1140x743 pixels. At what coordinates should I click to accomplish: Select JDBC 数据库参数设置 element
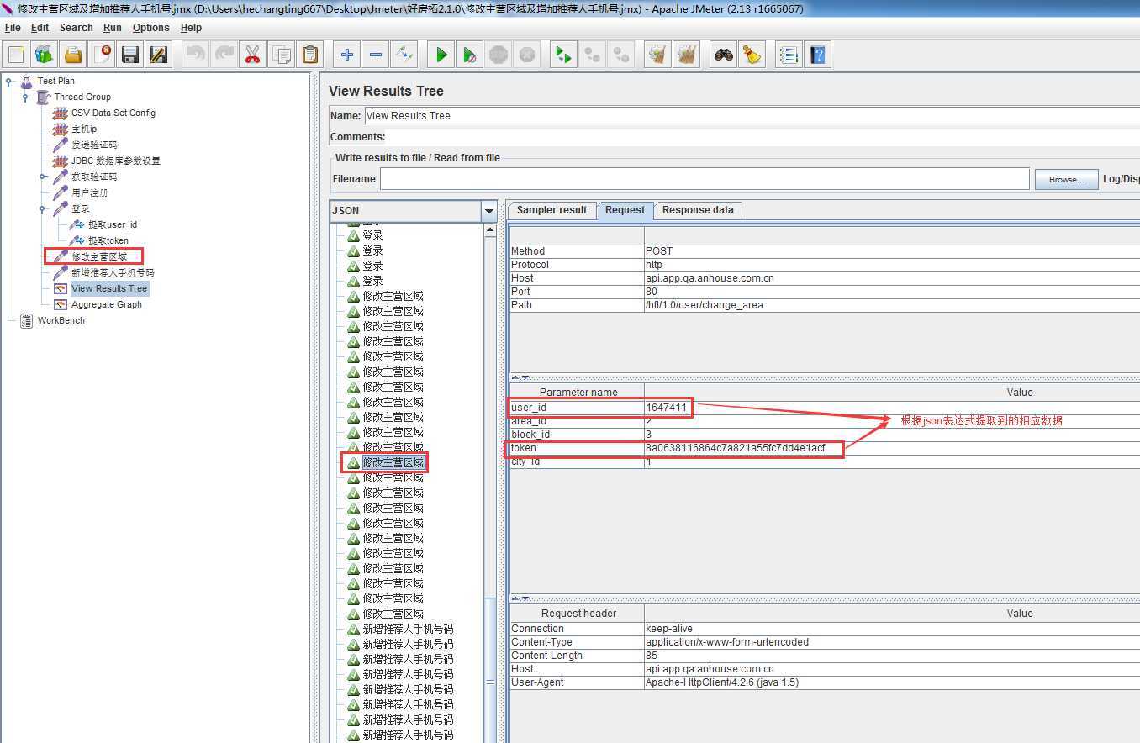[115, 161]
